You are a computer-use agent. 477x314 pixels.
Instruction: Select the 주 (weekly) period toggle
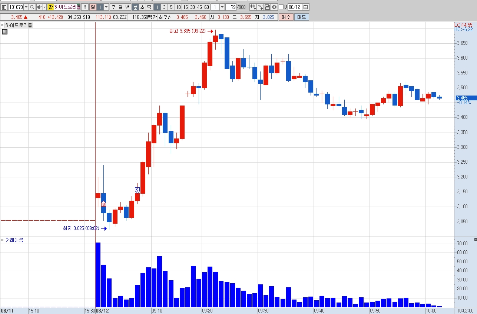click(113, 7)
